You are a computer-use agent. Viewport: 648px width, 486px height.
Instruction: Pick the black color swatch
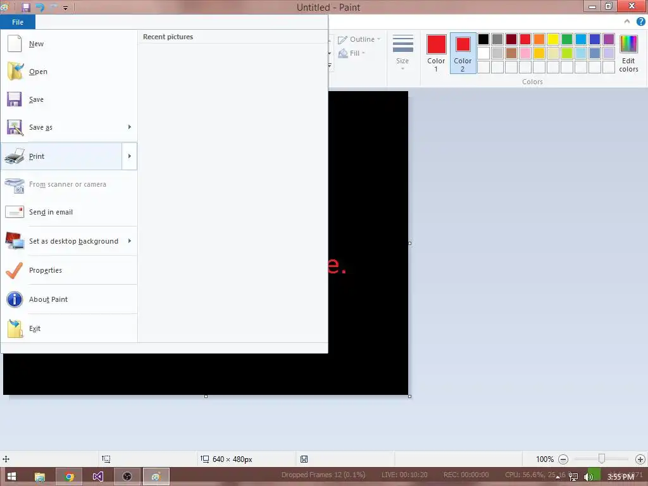pyautogui.click(x=483, y=39)
